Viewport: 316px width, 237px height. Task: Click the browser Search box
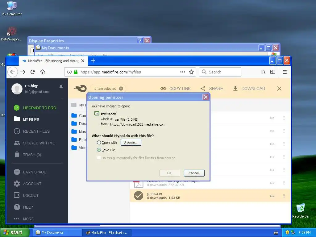[220, 72]
